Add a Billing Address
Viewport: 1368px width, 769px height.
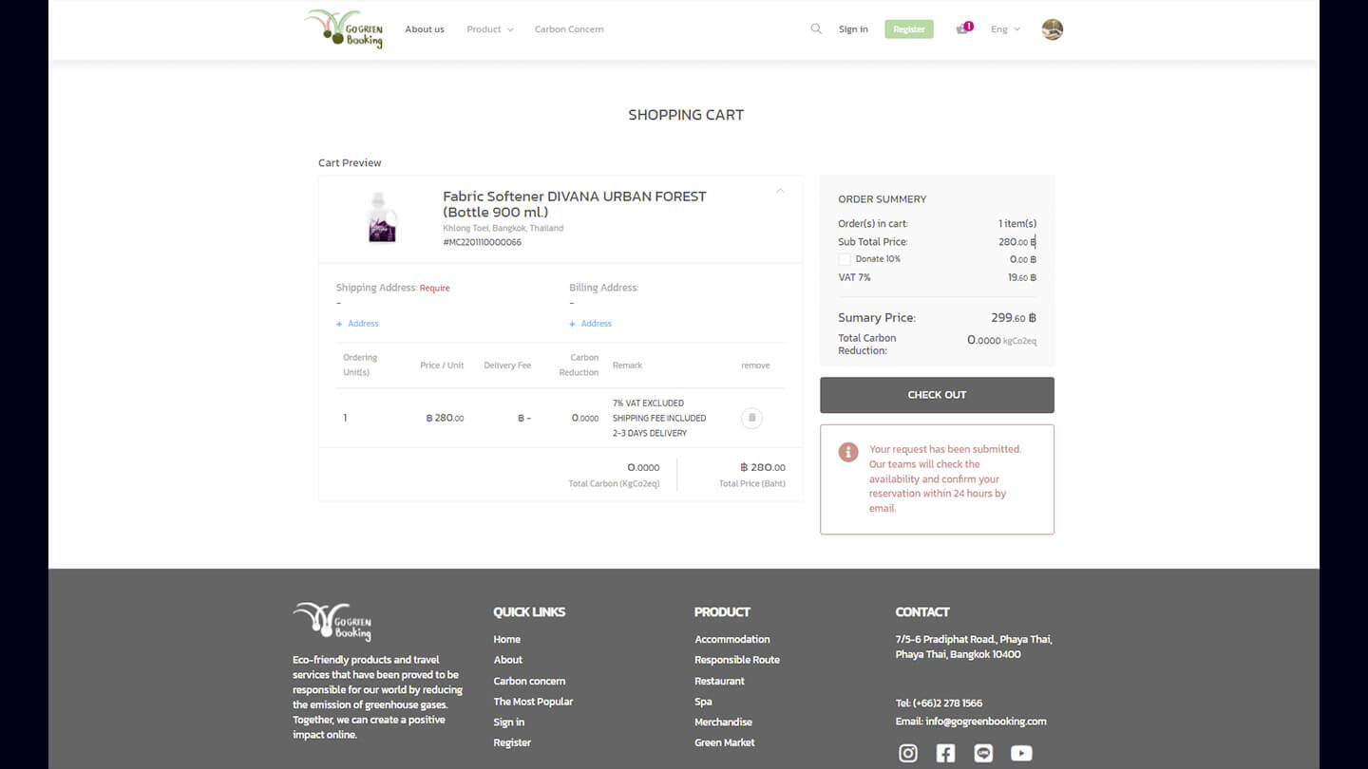click(x=590, y=324)
